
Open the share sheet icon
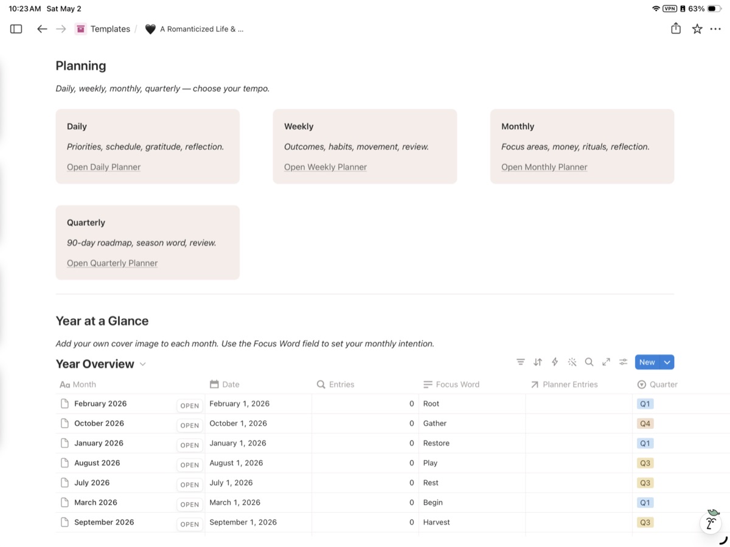click(x=676, y=29)
